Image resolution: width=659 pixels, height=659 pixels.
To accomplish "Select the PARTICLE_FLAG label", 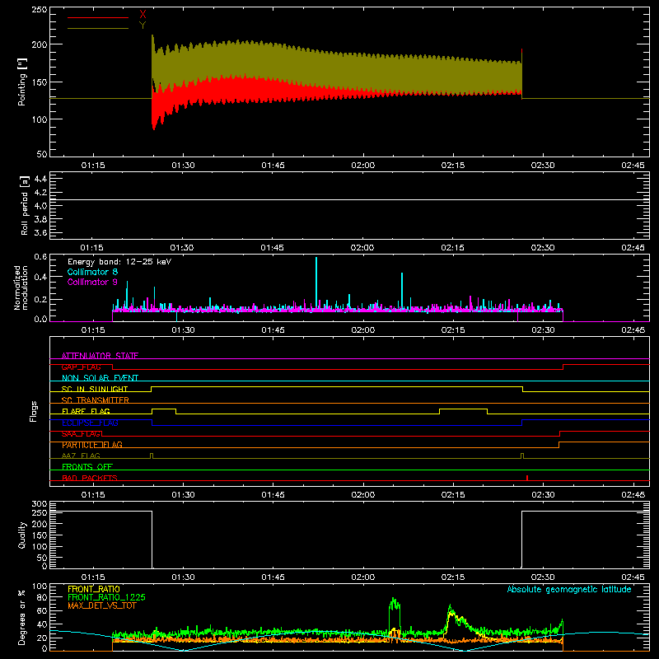I will click(92, 445).
